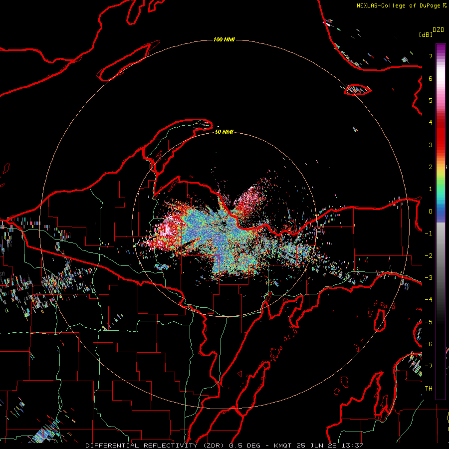Click the 5 value on the color scale
The width and height of the screenshot is (449, 449).
pos(431,100)
